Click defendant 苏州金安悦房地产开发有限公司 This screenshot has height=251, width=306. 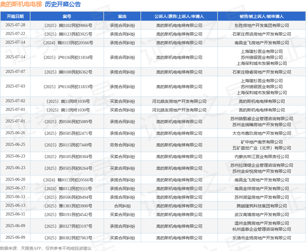(x=261, y=171)
